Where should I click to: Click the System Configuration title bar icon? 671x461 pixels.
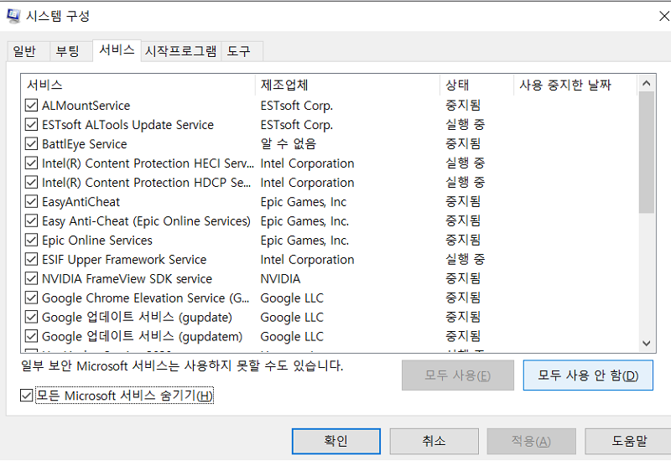tap(13, 16)
